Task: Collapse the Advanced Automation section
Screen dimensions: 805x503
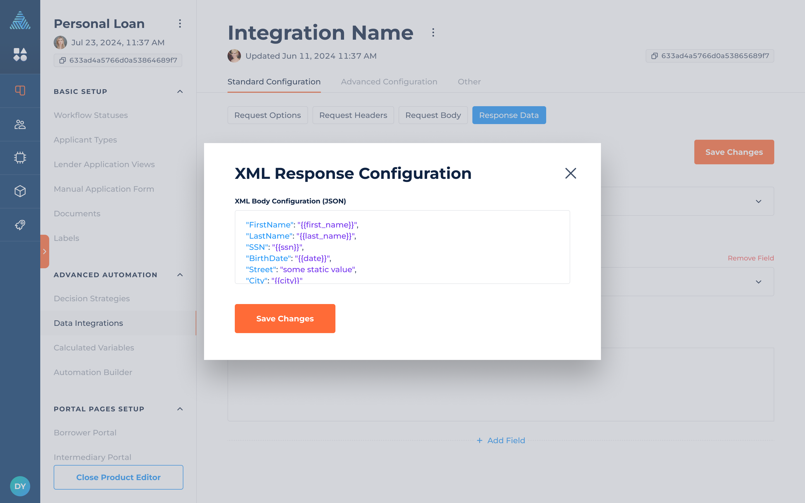Action: point(180,275)
